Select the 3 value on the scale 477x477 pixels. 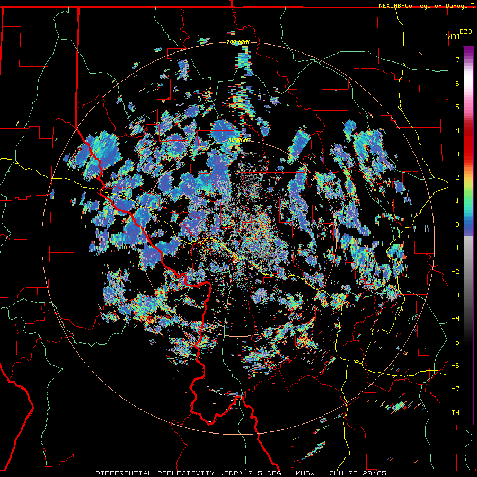coord(457,154)
